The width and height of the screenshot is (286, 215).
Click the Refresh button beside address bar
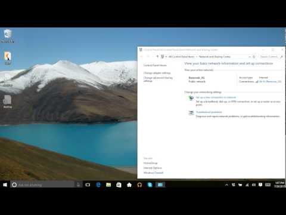[254, 57]
